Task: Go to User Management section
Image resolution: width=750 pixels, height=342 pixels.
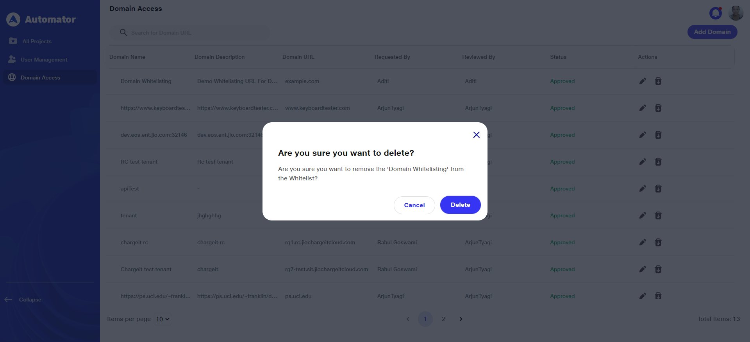Action: tap(44, 60)
